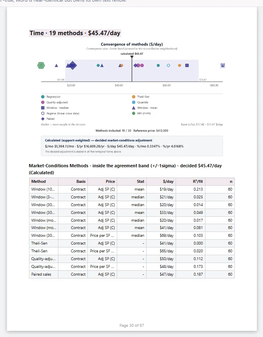This screenshot has width=263, height=337.
Task: Select the Price column header
Action: tap(102, 182)
